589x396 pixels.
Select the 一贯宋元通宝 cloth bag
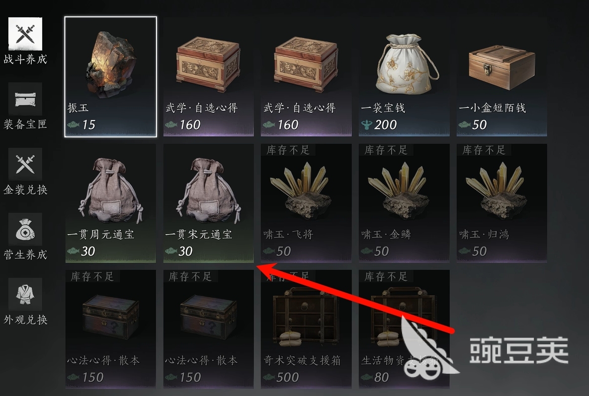click(x=208, y=203)
